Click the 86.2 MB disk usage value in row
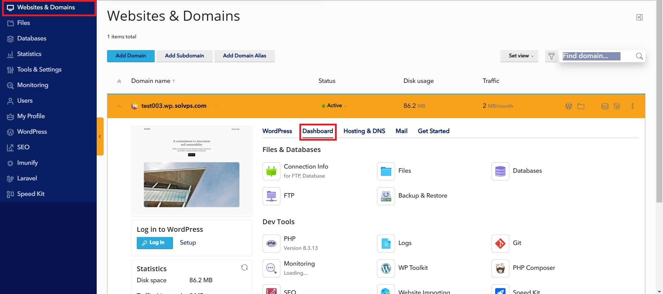Screen dimensions: 663x294 [414, 106]
